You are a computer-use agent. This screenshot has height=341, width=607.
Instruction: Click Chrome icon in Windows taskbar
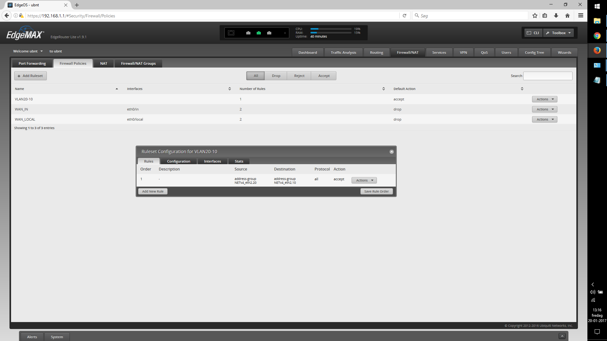pyautogui.click(x=597, y=36)
